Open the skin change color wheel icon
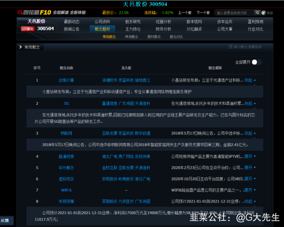This screenshot has height=227, width=284. pos(263,13)
